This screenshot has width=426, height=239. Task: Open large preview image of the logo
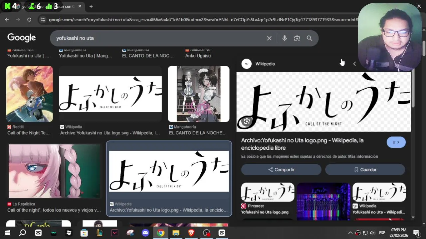point(323,102)
